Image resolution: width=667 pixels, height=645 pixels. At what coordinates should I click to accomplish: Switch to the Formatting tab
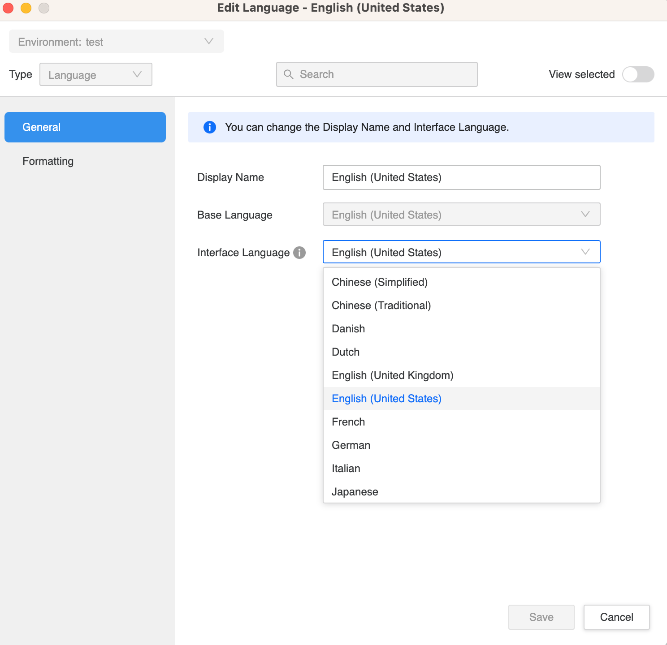[x=48, y=161]
